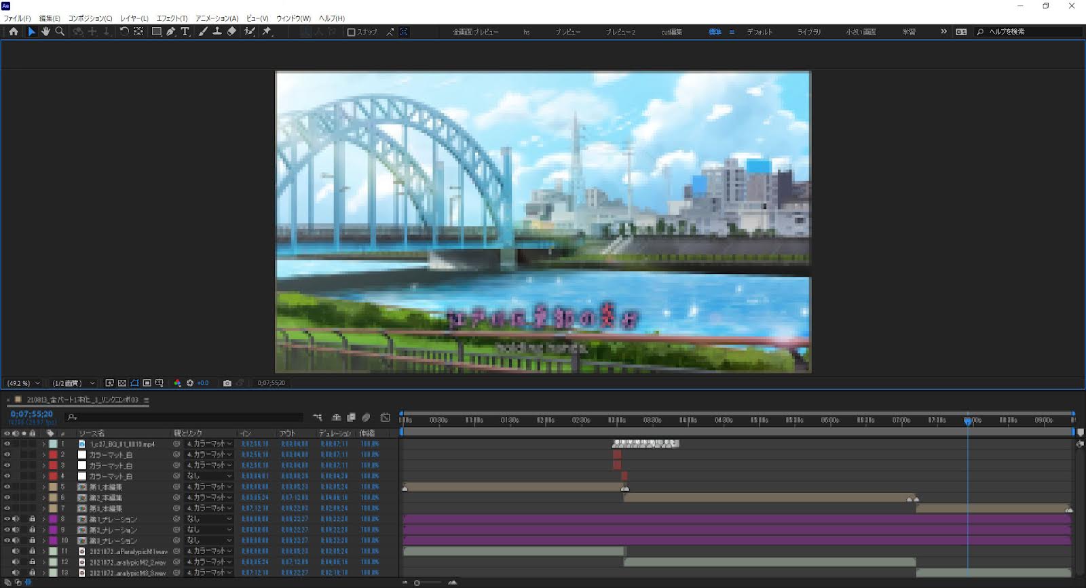Open the 49.2% magnification dropdown
This screenshot has width=1086, height=588.
[23, 383]
